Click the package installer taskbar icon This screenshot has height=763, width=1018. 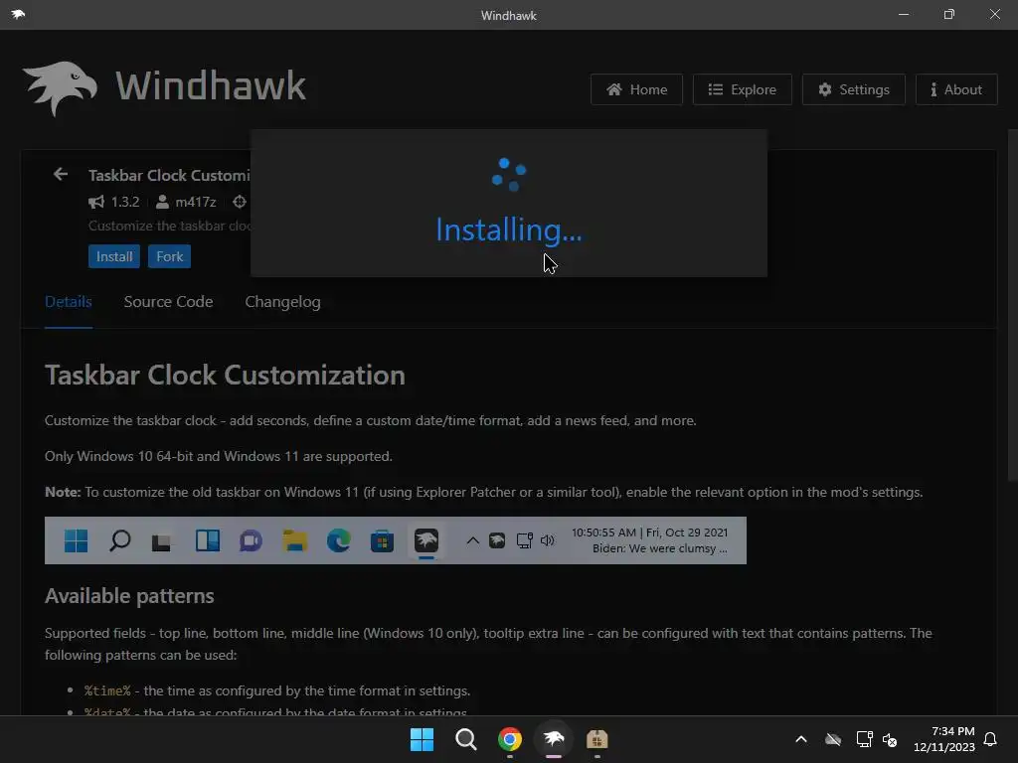click(x=597, y=739)
